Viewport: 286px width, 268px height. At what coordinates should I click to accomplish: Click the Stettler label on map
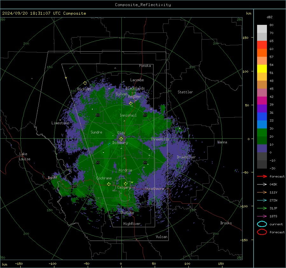tap(185, 92)
